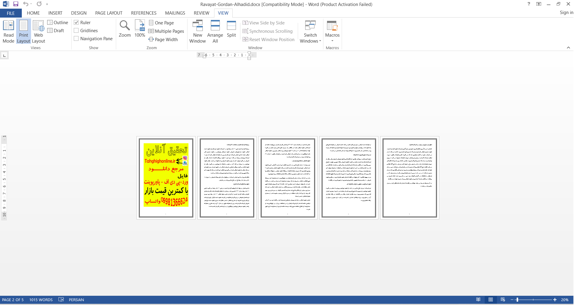Show Multiple Pages zoom

click(166, 31)
